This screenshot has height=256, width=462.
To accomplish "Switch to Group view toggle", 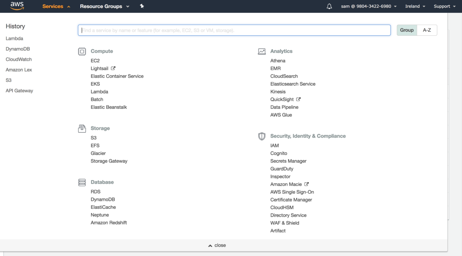I will click(406, 30).
